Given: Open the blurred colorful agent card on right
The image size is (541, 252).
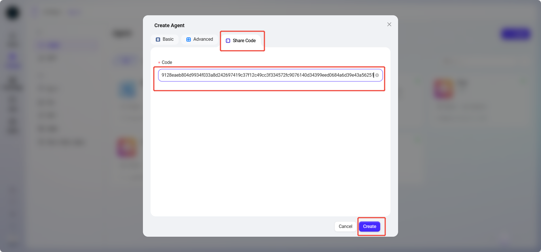Looking at the screenshot, I should pyautogui.click(x=443, y=89).
